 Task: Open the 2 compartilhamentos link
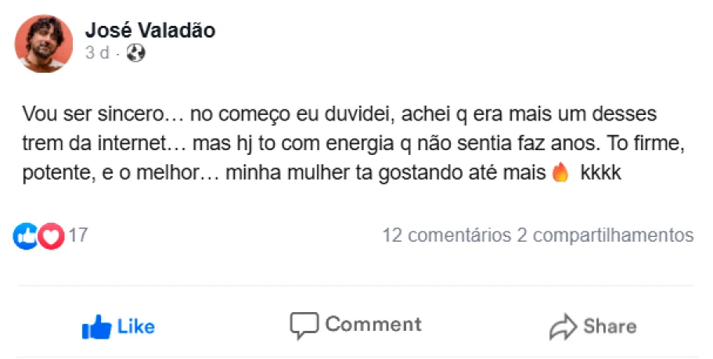pos(605,235)
